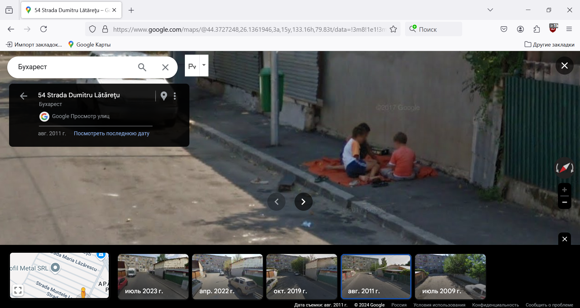
Task: Click the Ру input language button
Action: 192,66
